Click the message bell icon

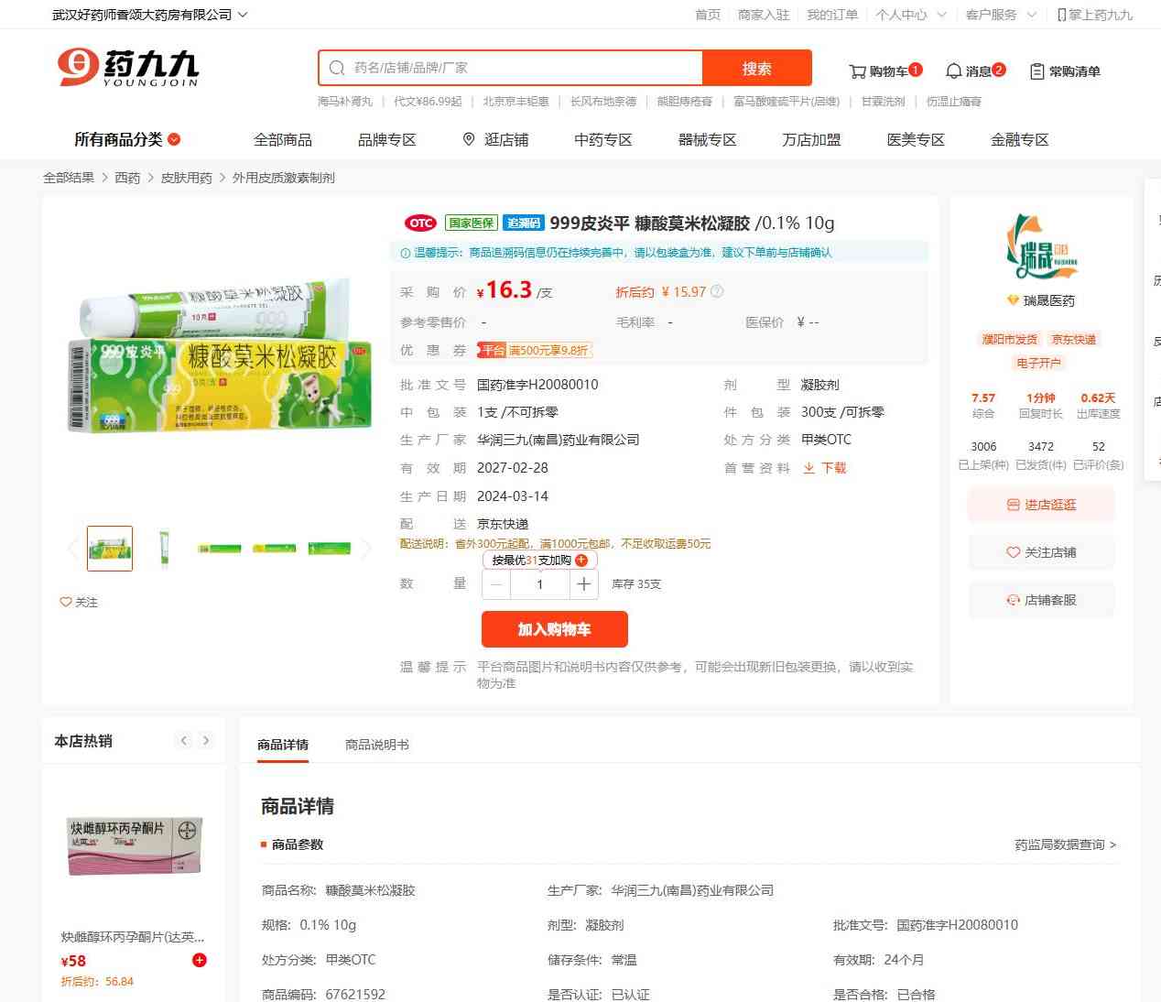pos(953,71)
